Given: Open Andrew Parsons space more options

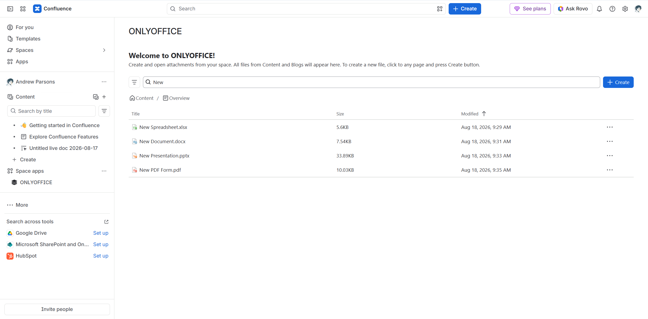Looking at the screenshot, I should (104, 82).
